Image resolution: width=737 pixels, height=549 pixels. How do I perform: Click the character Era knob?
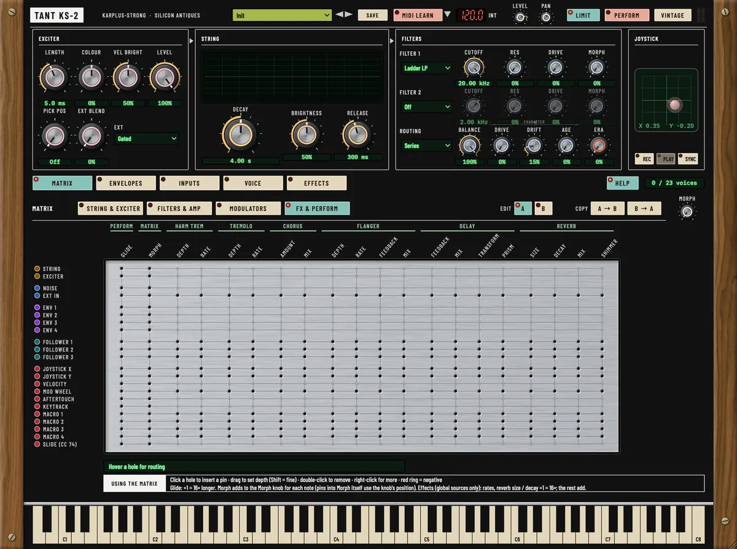pyautogui.click(x=598, y=145)
